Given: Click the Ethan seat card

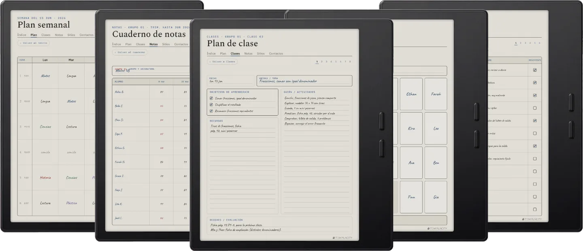Looking at the screenshot, I should coord(411,94).
